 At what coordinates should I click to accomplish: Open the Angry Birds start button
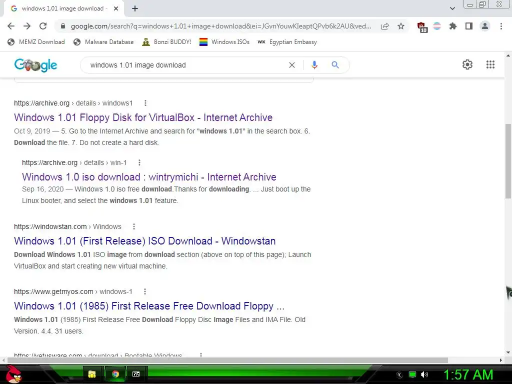click(14, 374)
